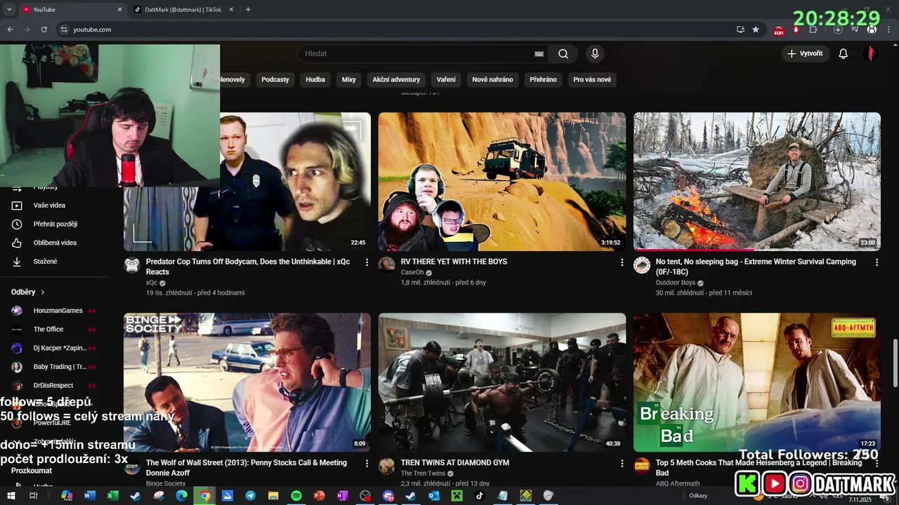Open The Office subscription
The width and height of the screenshot is (899, 505).
pyautogui.click(x=53, y=329)
